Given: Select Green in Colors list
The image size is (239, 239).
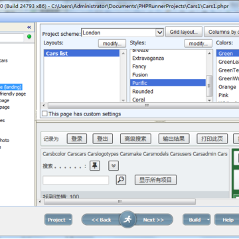Looking at the screenshot, I should (x=228, y=53).
